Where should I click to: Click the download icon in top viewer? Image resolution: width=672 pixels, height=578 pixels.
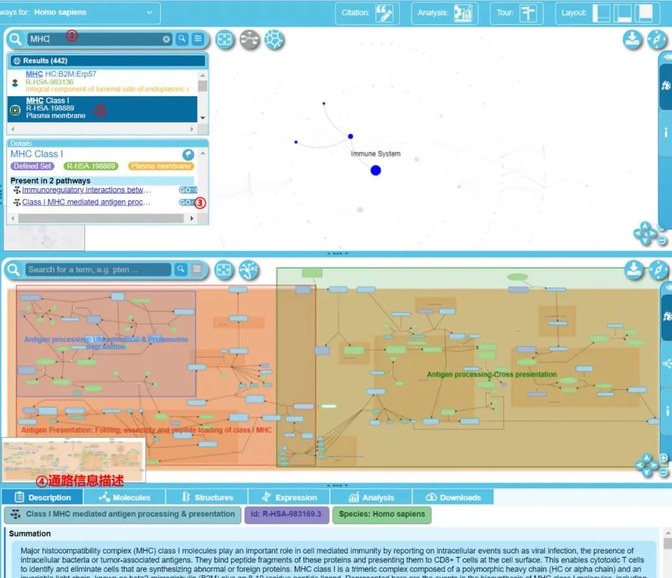click(x=632, y=40)
